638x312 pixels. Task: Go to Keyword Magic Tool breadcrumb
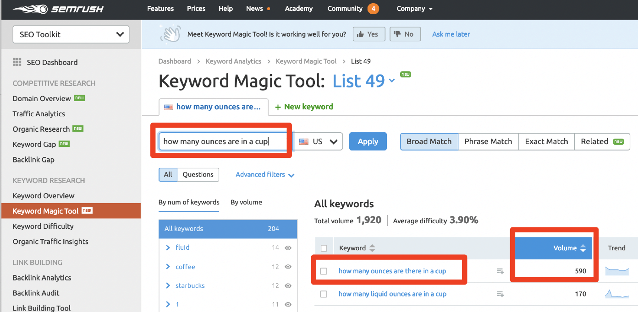(306, 61)
